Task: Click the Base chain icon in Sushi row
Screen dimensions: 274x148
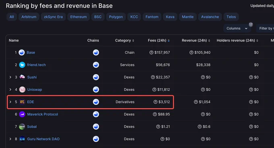Action: click(x=96, y=77)
